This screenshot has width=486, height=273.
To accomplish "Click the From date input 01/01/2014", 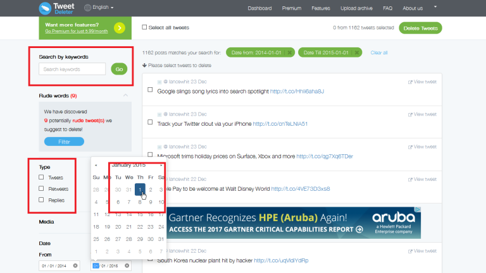I will tap(59, 265).
